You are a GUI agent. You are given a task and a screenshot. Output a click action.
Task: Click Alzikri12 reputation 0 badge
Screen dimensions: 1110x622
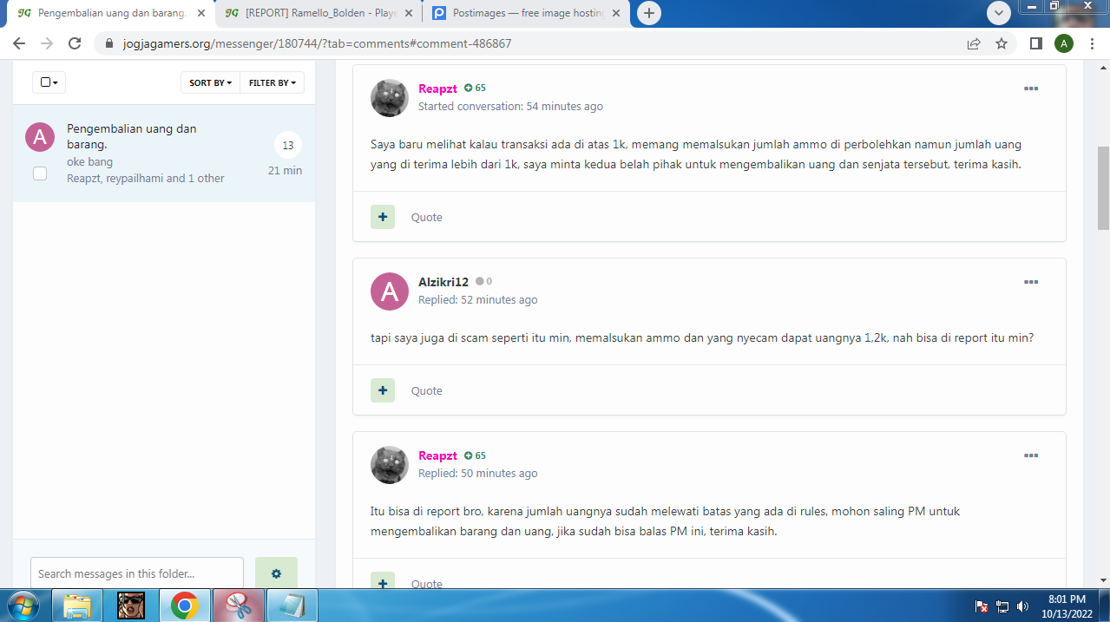tap(483, 282)
